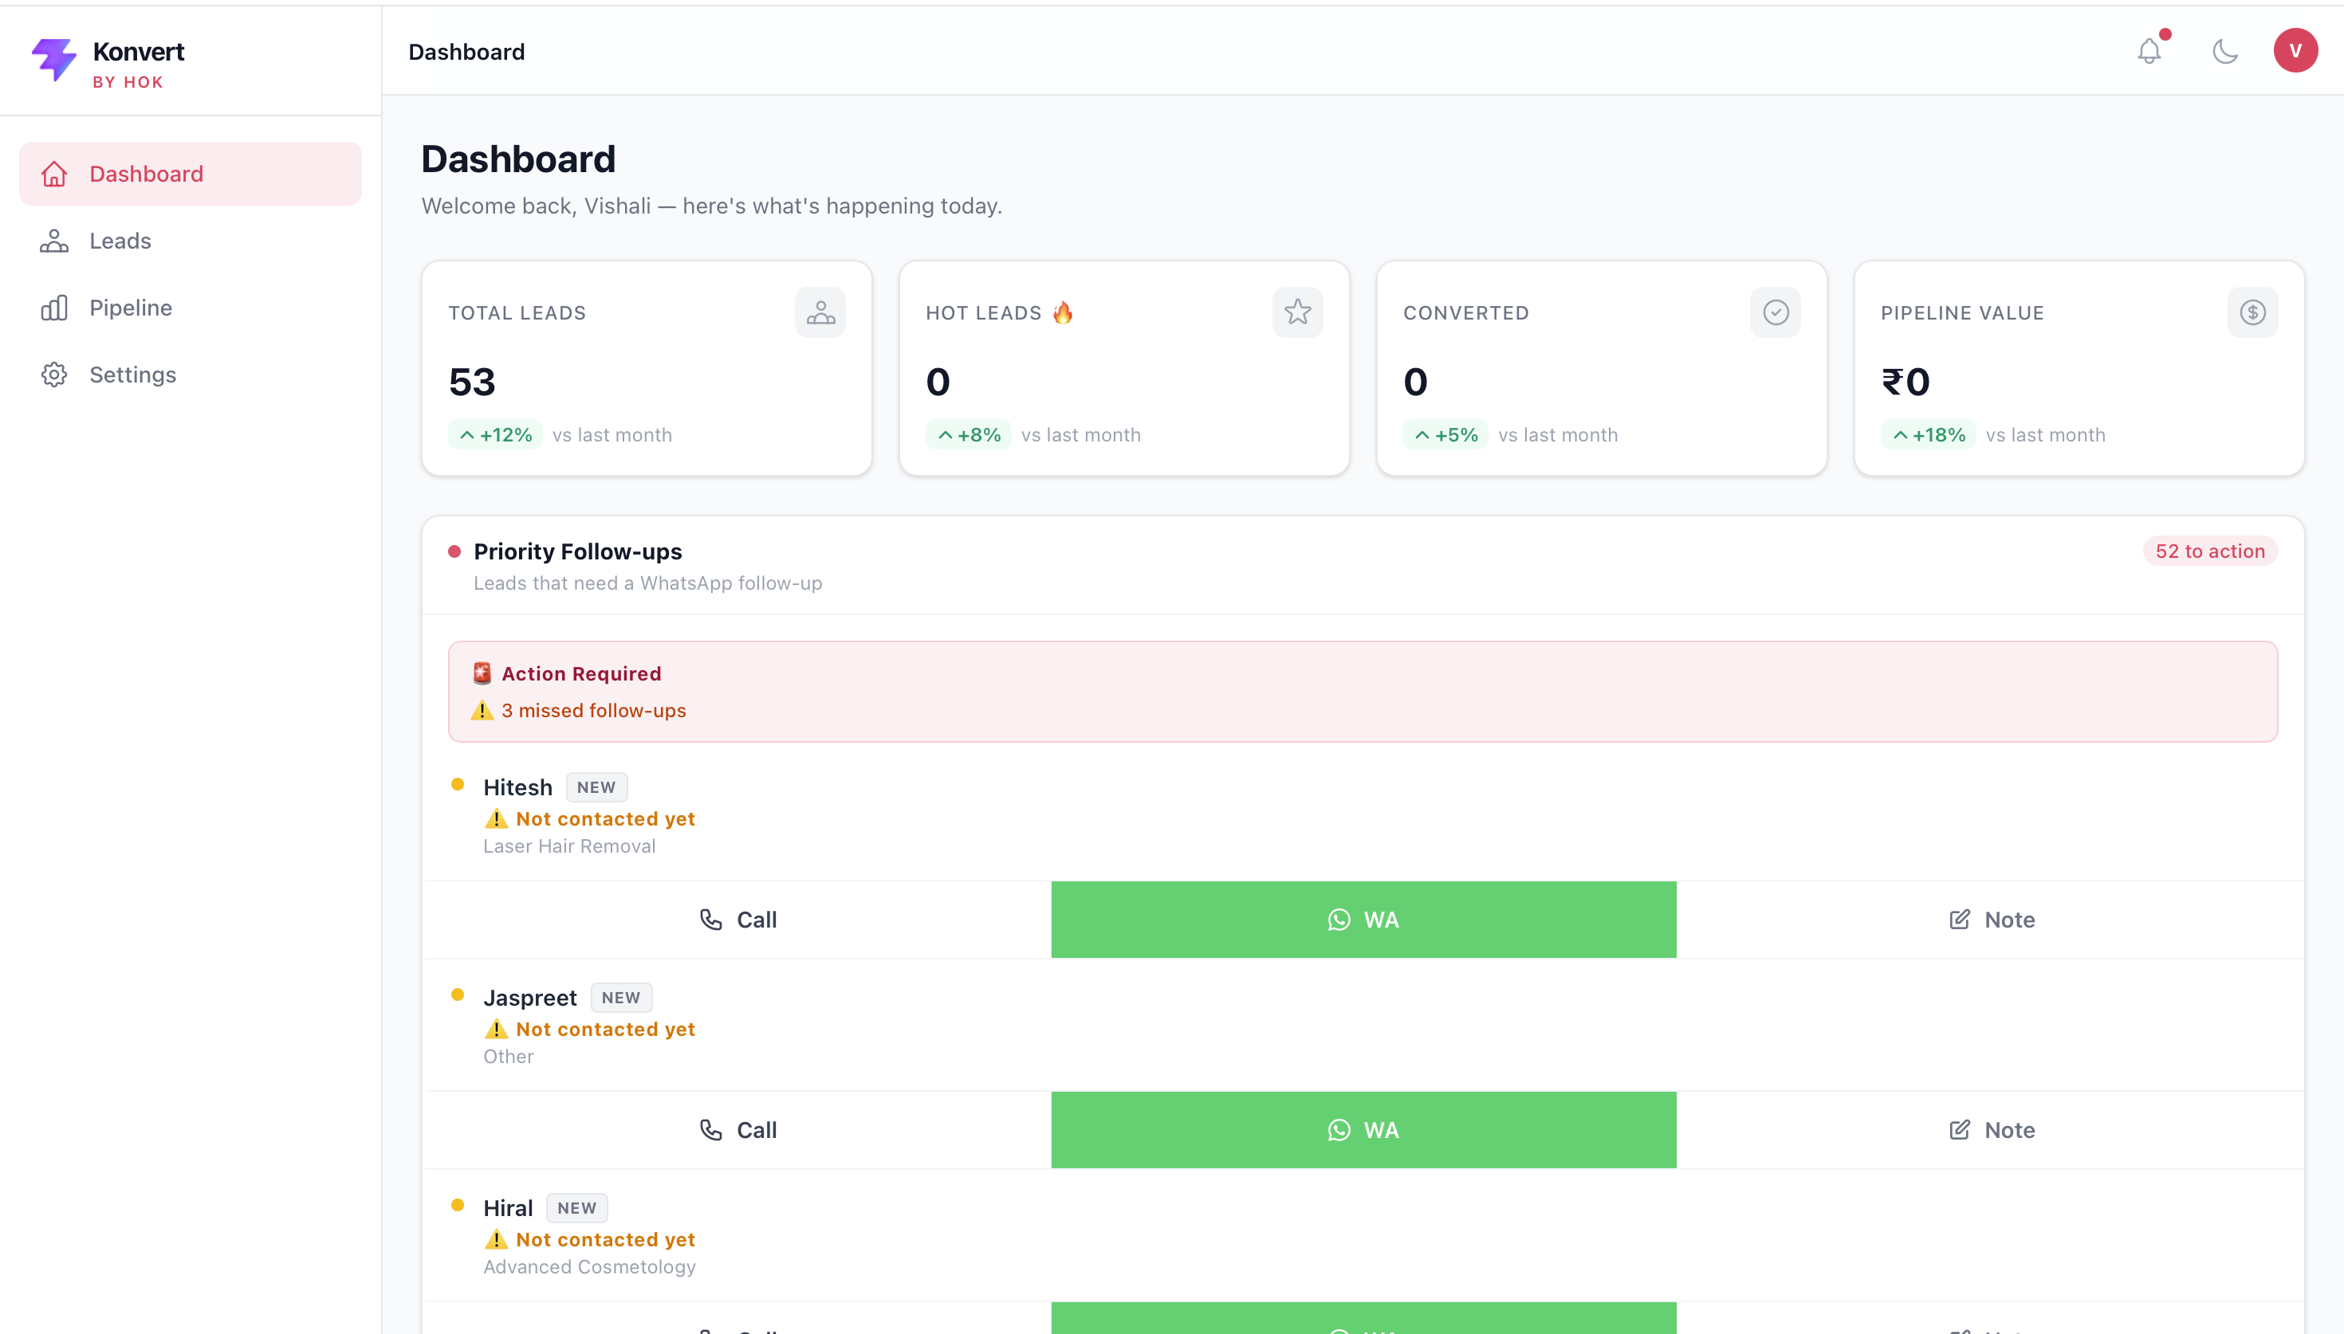
Task: Toggle dark mode with the moon icon
Action: [2225, 51]
